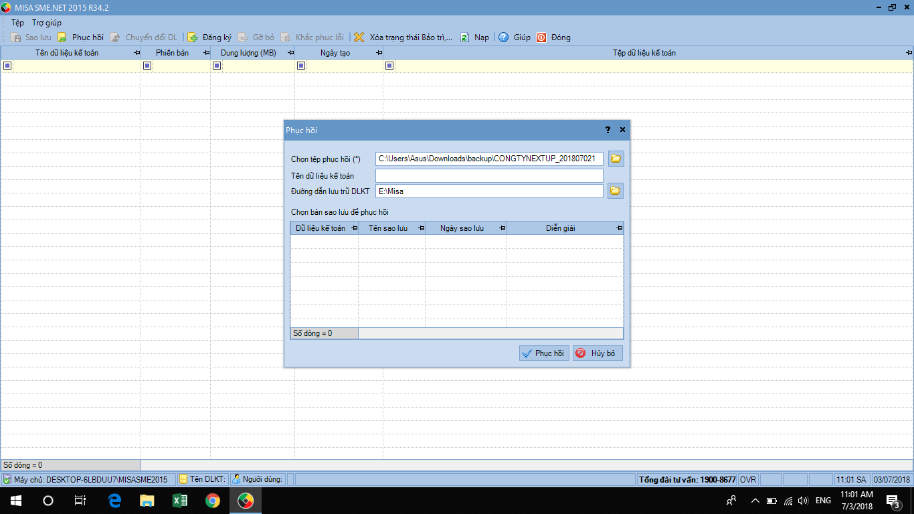Pin the Dữ liệu kế toán dialog column
Viewport: 914px width, 514px height.
pos(353,228)
